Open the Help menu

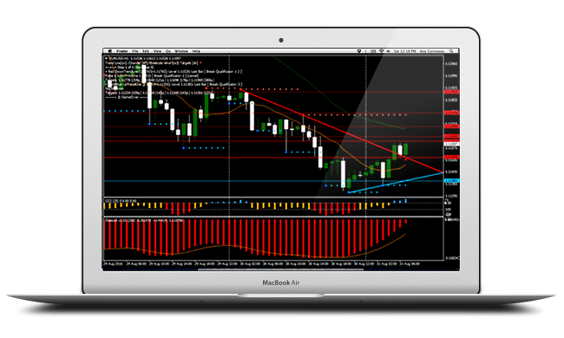tap(196, 51)
